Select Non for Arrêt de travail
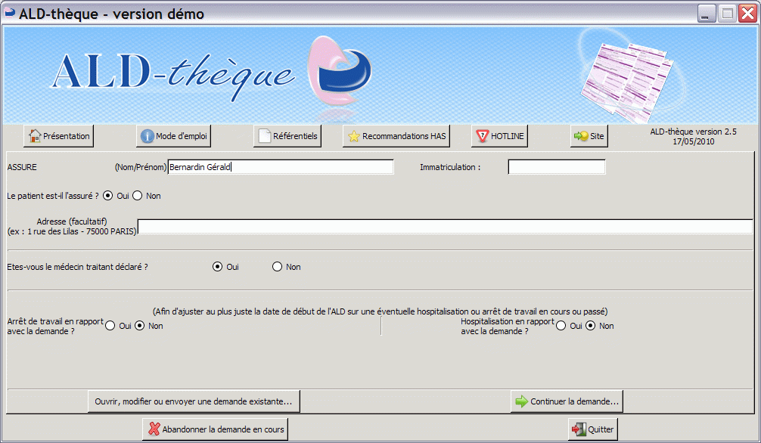Viewport: 761px width, 443px height. coord(140,326)
